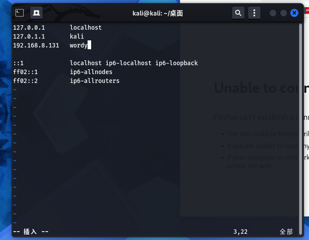Click the localhost hostname on first line
Image resolution: width=309 pixels, height=240 pixels.
click(x=85, y=28)
